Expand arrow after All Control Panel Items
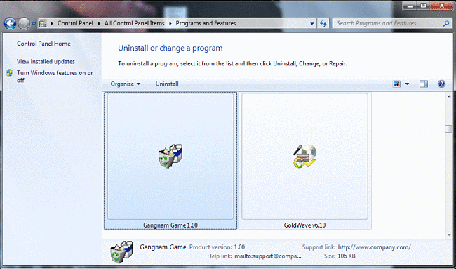The image size is (456, 269). pyautogui.click(x=170, y=23)
